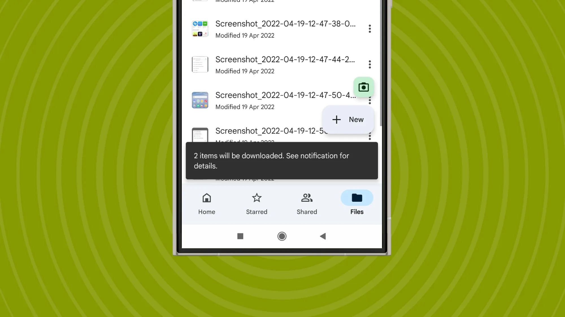
Task: Navigate to Starred tab
Action: click(x=257, y=203)
